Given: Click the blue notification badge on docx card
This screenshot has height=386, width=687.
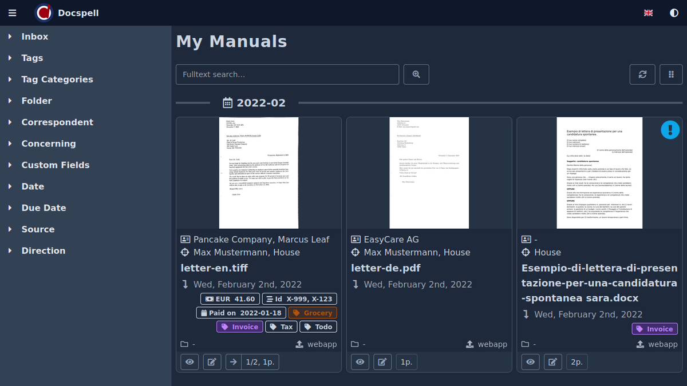Looking at the screenshot, I should tap(669, 129).
